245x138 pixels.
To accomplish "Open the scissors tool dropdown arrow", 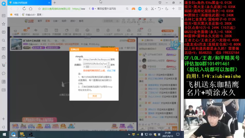I will click(156, 9).
